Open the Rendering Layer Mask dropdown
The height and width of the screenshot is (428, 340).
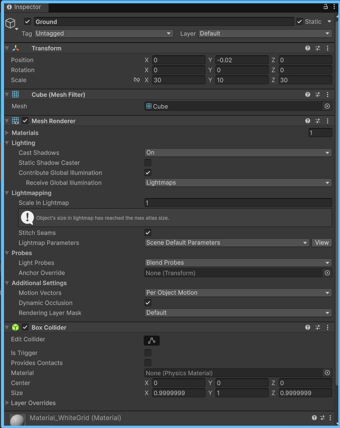coord(238,313)
